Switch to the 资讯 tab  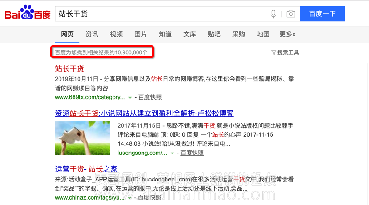tap(92, 34)
